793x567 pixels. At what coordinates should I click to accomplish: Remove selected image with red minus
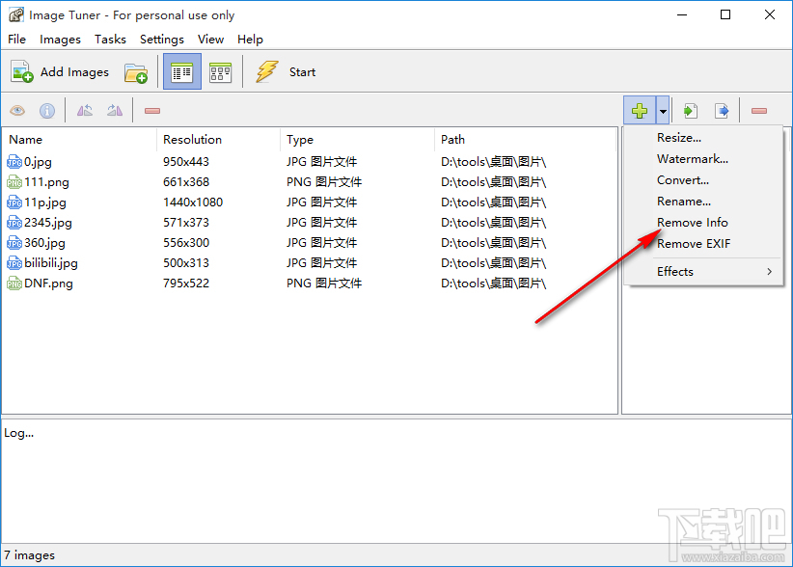152,111
